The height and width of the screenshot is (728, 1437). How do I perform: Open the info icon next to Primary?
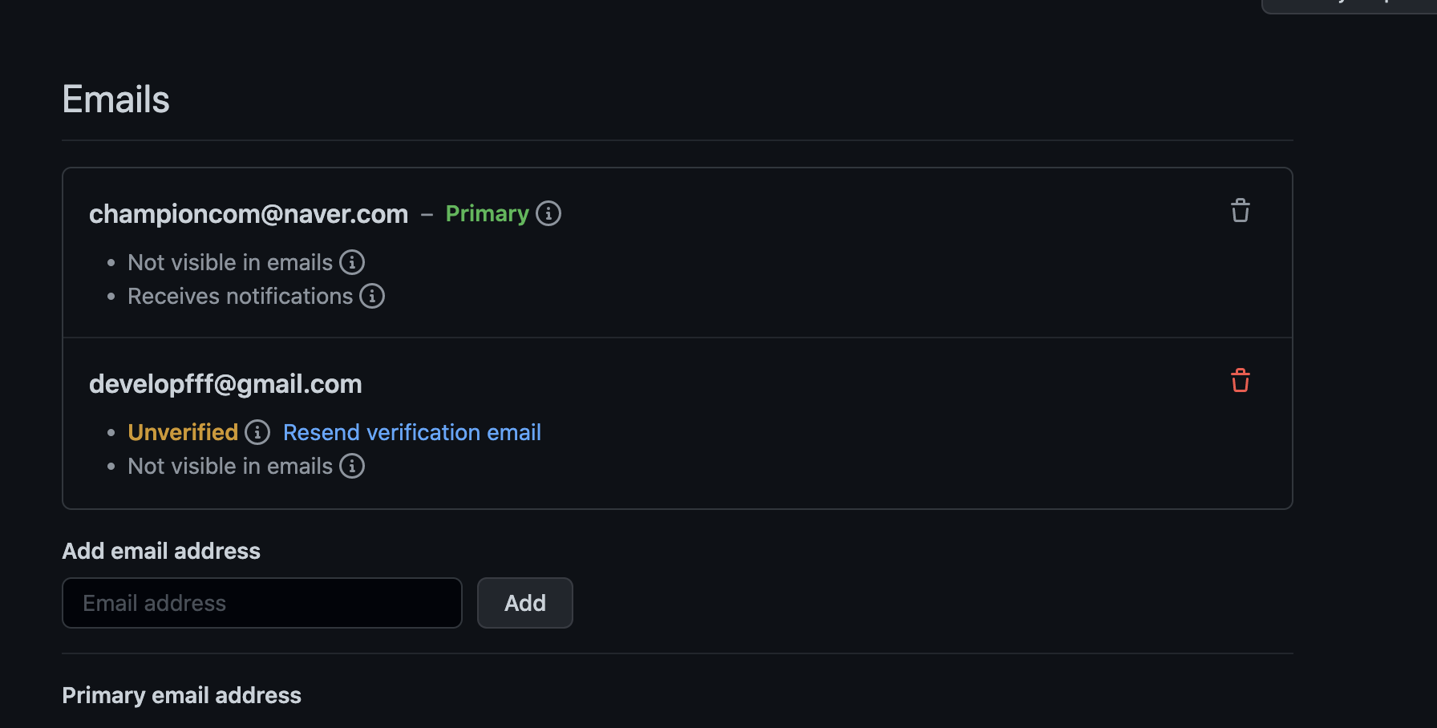tap(548, 213)
